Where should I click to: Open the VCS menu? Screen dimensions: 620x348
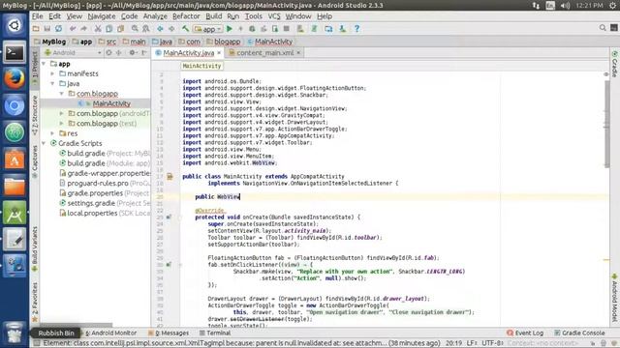pos(274,16)
